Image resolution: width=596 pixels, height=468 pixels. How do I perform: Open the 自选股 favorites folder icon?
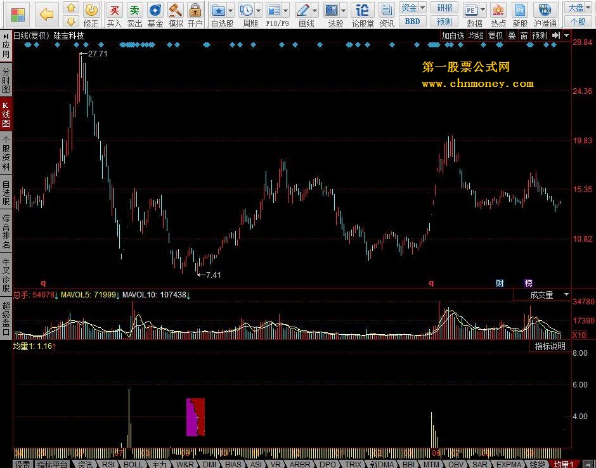[x=219, y=10]
